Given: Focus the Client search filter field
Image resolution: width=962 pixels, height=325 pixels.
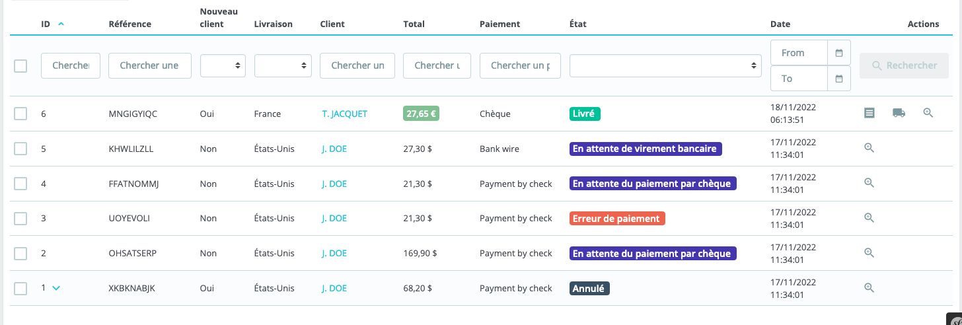Looking at the screenshot, I should 357,65.
